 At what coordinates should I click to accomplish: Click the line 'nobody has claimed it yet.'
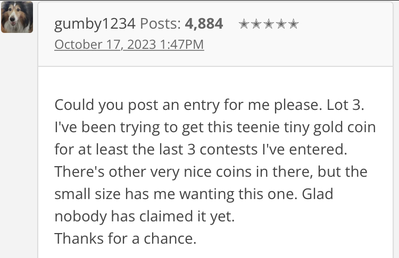point(145,217)
